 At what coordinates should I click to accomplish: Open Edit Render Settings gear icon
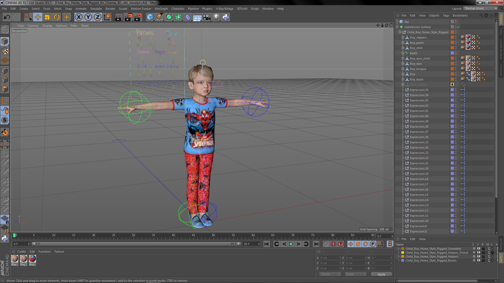coord(138,17)
